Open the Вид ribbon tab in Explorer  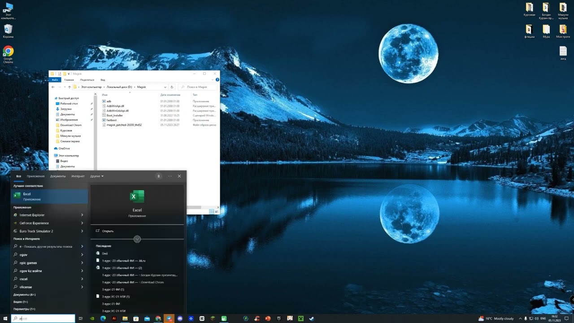pyautogui.click(x=103, y=80)
